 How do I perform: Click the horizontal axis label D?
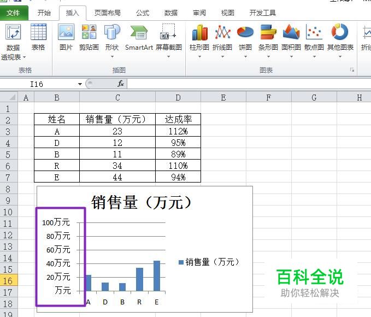point(105,302)
